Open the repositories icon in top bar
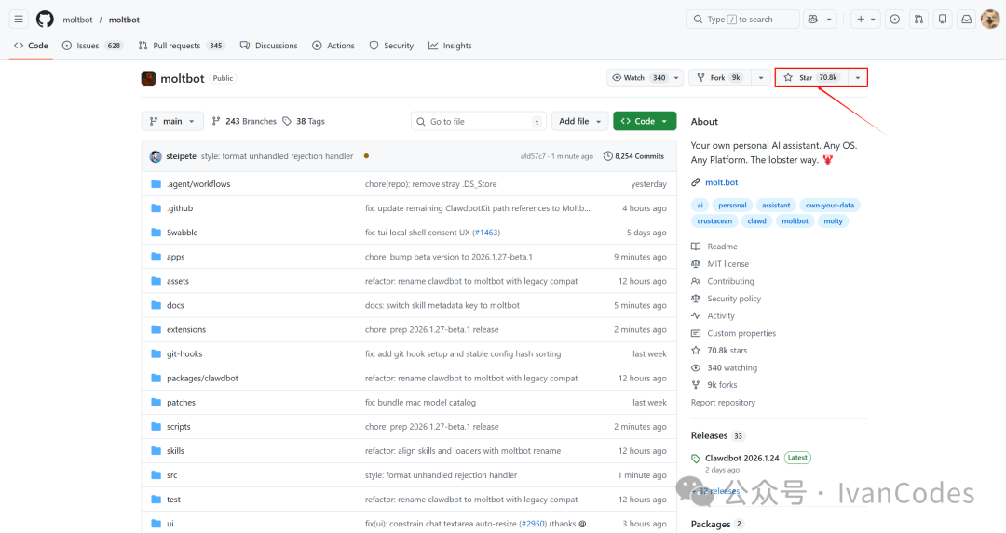The image size is (1006, 533). [943, 20]
